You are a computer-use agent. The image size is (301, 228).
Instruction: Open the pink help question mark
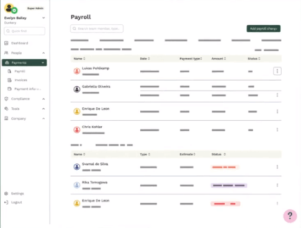coord(290,216)
